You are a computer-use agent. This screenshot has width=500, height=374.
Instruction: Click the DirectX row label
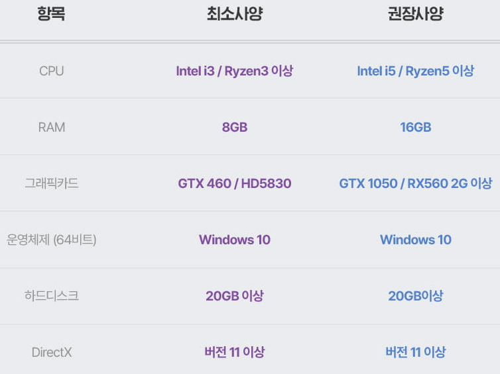point(52,352)
